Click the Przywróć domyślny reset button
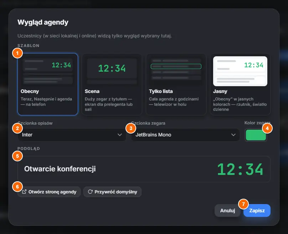 pos(112,192)
